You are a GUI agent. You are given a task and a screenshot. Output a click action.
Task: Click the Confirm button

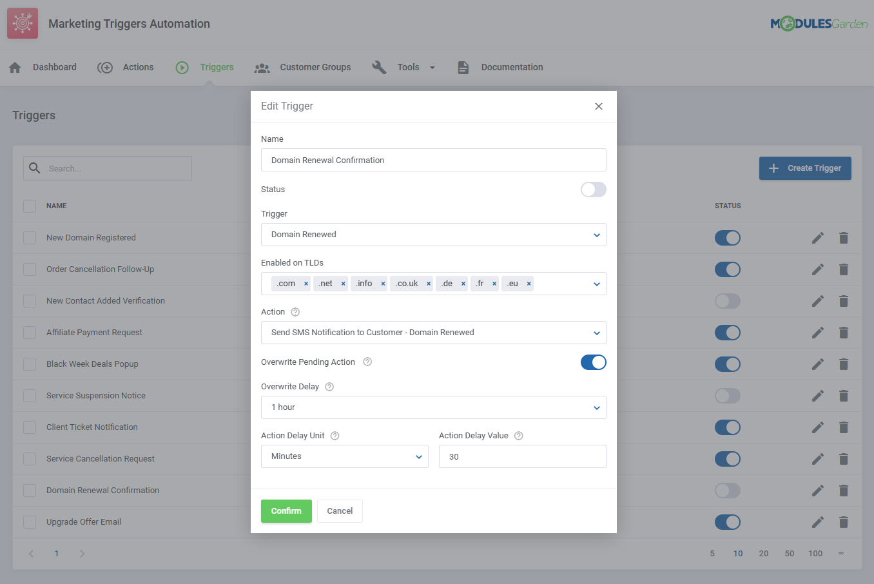coord(286,511)
